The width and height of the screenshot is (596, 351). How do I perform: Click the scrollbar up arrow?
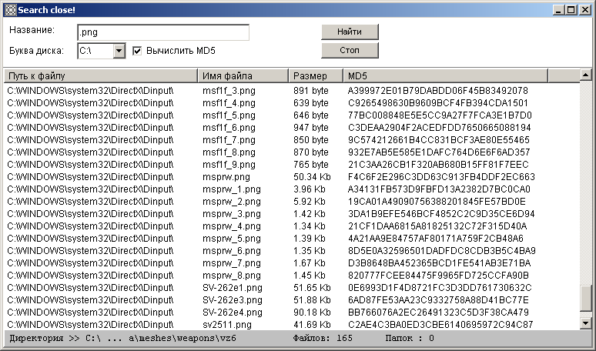click(586, 75)
